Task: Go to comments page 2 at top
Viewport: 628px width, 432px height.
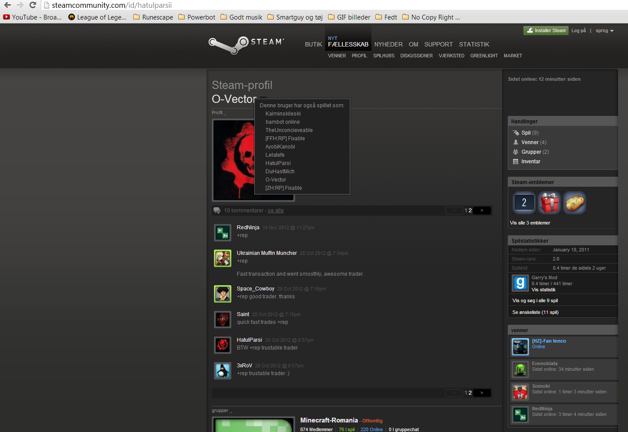Action: [x=470, y=211]
